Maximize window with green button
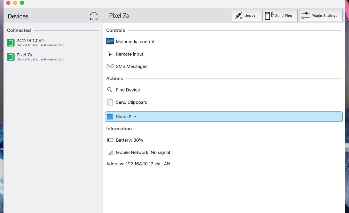This screenshot has height=213, width=349. coord(22,3)
